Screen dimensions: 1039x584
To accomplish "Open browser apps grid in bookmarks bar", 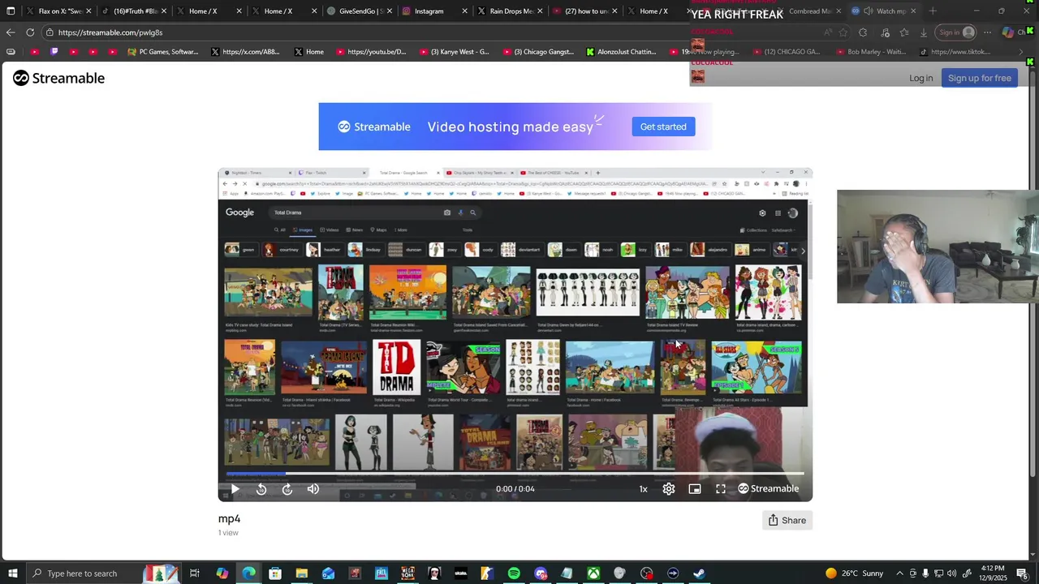I will (x=11, y=52).
